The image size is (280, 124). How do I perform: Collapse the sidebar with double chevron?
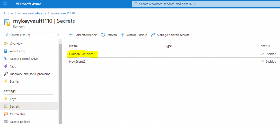(x=58, y=35)
